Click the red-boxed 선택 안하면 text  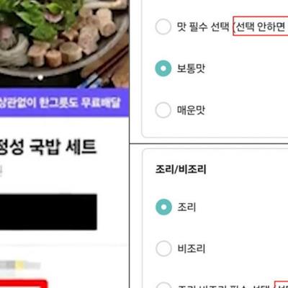261,26
